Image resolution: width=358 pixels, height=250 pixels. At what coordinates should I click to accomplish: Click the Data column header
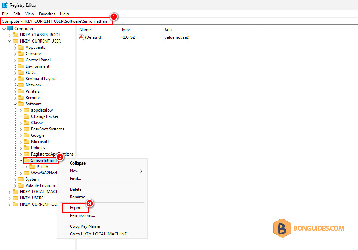coord(211,30)
